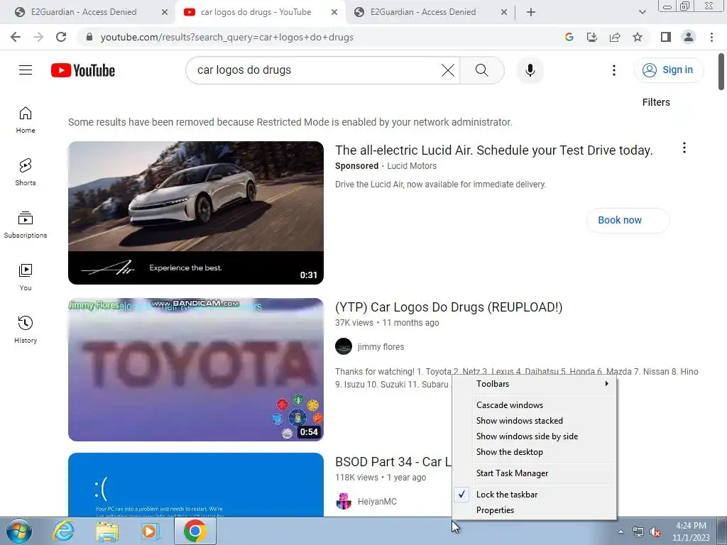The width and height of the screenshot is (727, 545).
Task: Click the page vertical scrollbar thumb
Action: tap(721, 72)
